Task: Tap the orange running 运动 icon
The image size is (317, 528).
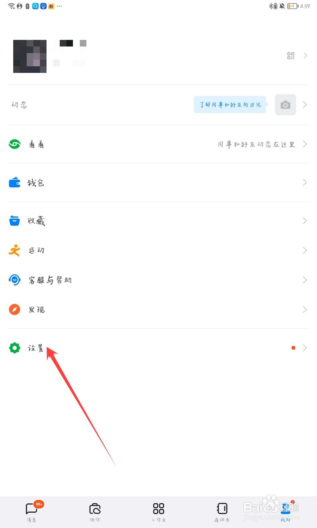Action: tap(15, 250)
